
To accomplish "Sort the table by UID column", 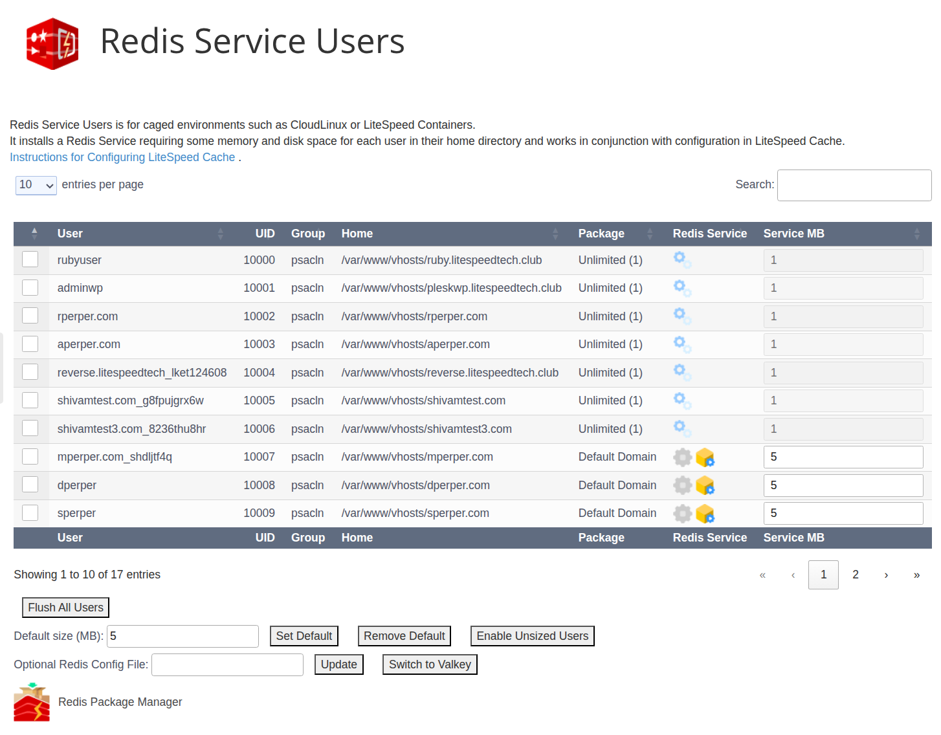I will pyautogui.click(x=265, y=234).
